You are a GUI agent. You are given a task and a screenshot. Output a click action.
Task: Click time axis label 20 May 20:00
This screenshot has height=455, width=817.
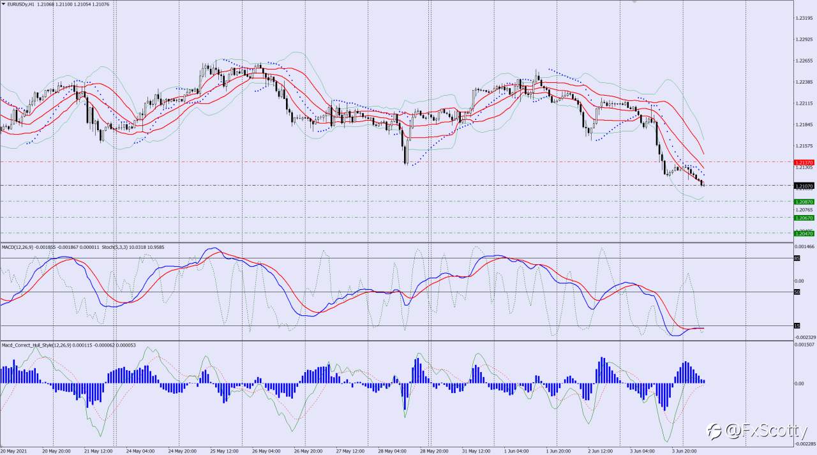[56, 451]
